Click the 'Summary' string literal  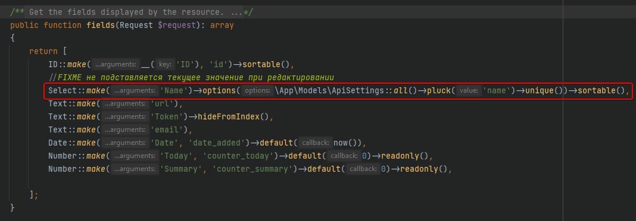181,169
